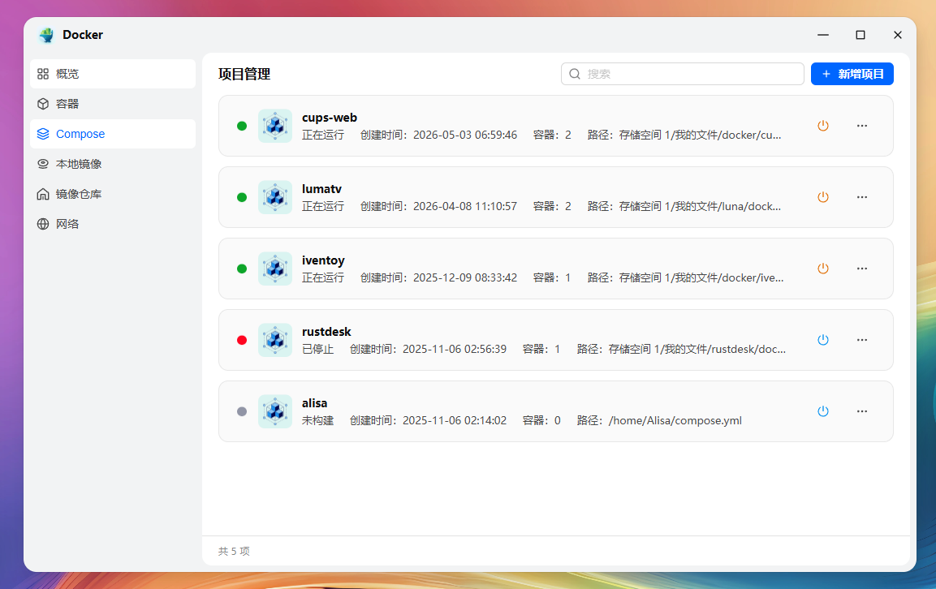Click the green status dot of cups-web
This screenshot has width=936, height=589.
242,126
